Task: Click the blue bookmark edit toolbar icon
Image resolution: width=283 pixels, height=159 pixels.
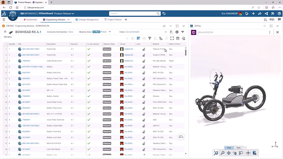Action: [x=139, y=38]
